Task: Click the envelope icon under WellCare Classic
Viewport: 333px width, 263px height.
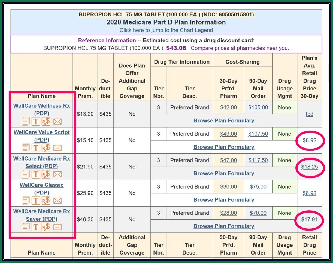Action: pyautogui.click(x=57, y=201)
